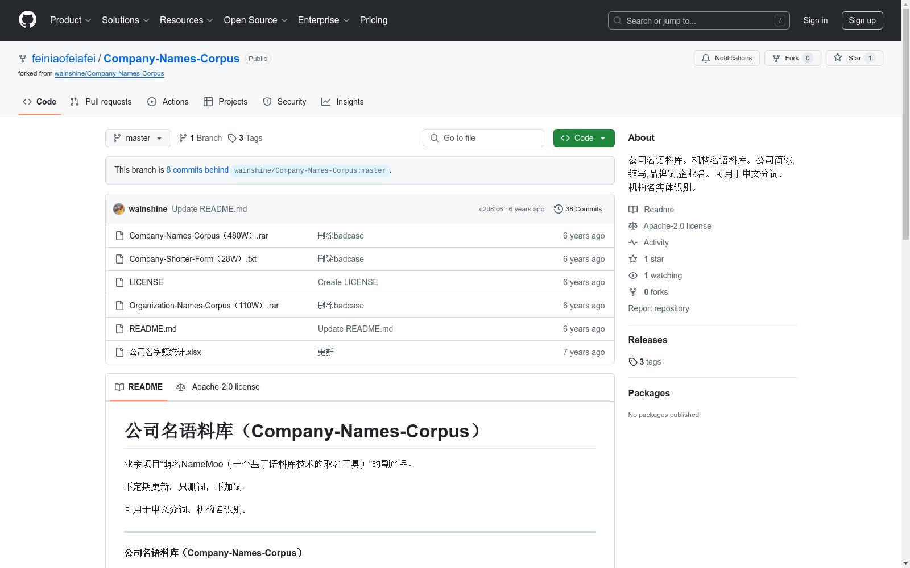Open the Security tab

pos(284,102)
